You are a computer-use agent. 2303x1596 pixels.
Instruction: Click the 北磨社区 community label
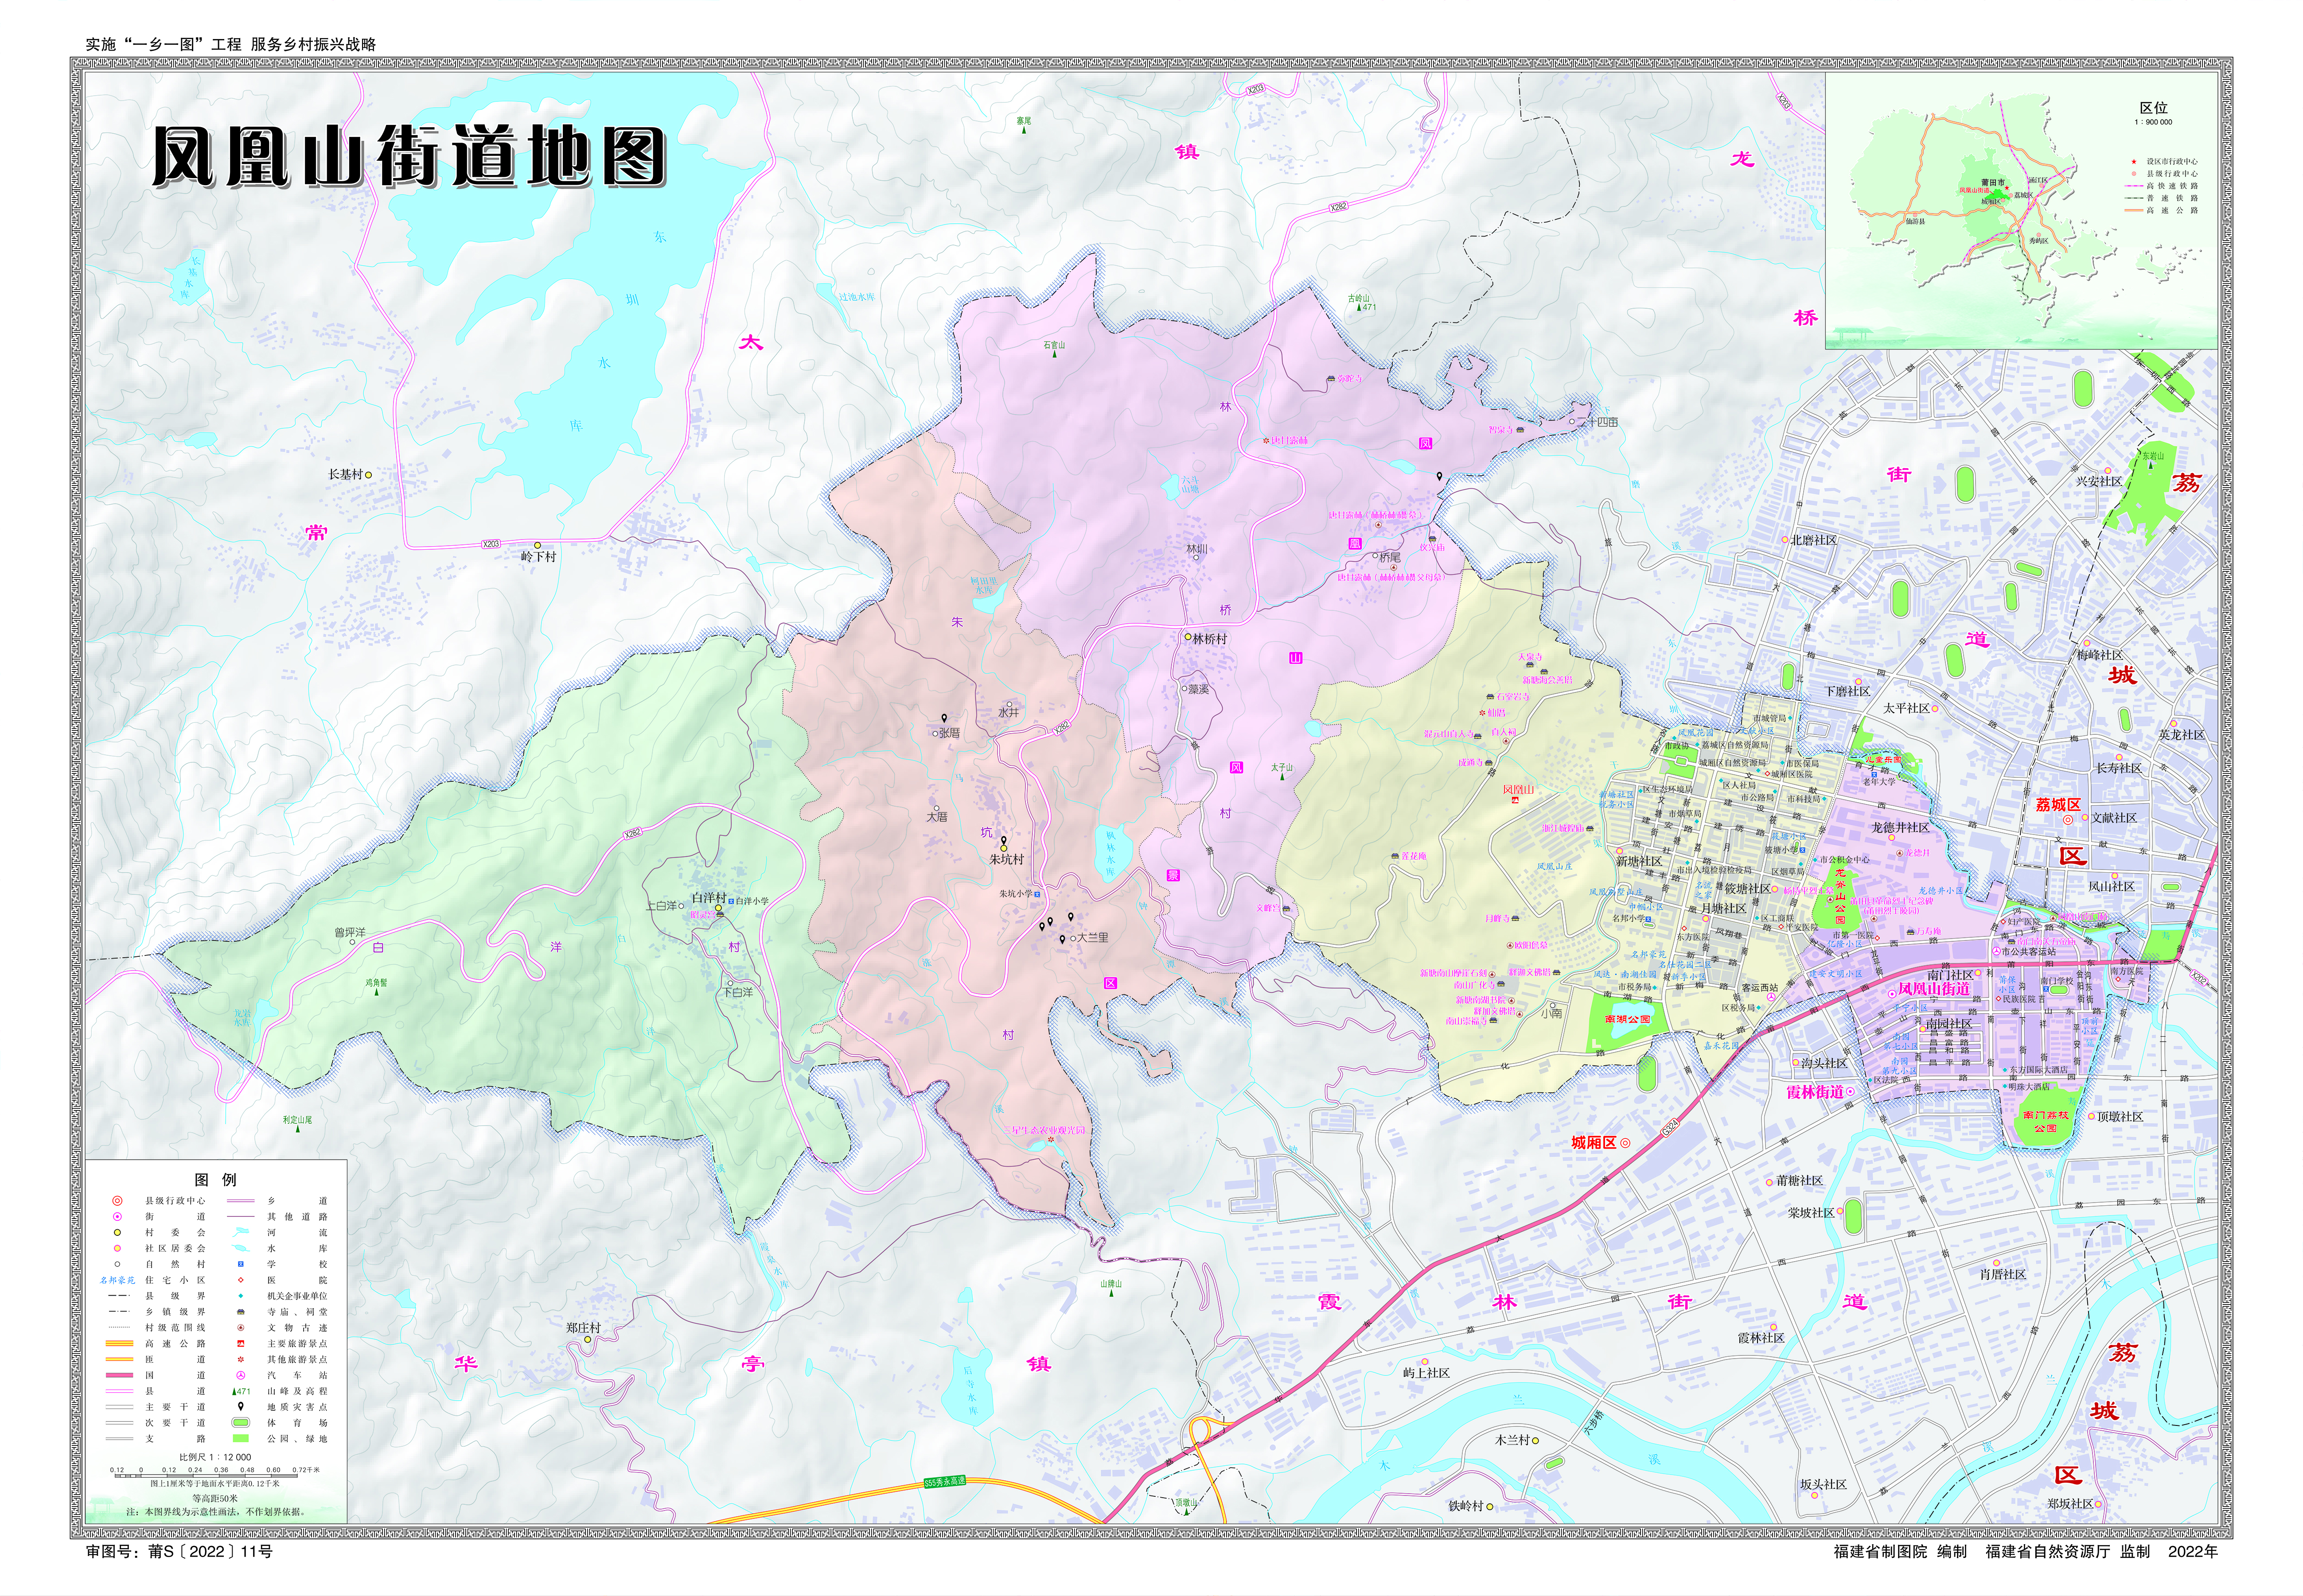[1814, 540]
